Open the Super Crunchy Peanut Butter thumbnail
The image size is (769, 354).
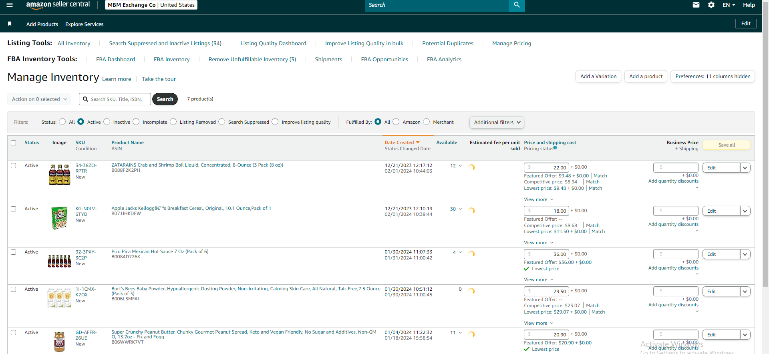(x=59, y=342)
